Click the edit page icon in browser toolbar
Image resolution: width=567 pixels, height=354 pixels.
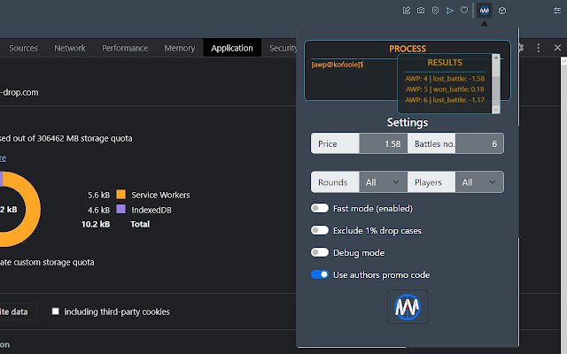click(x=407, y=11)
